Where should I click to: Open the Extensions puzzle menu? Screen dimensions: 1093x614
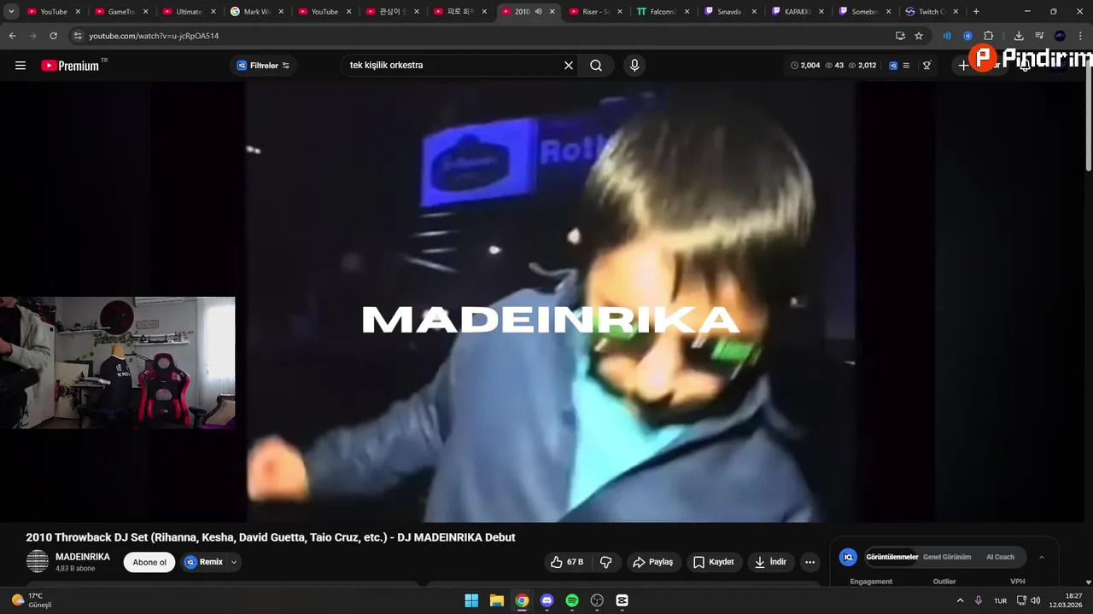click(x=988, y=36)
